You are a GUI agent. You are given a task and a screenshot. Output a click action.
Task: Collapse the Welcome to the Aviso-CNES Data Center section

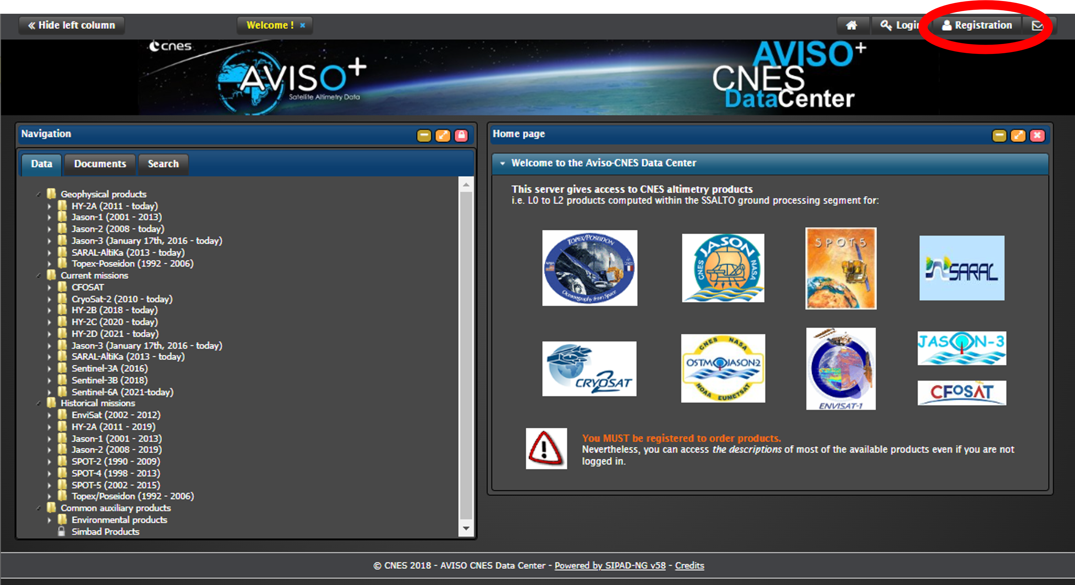502,164
